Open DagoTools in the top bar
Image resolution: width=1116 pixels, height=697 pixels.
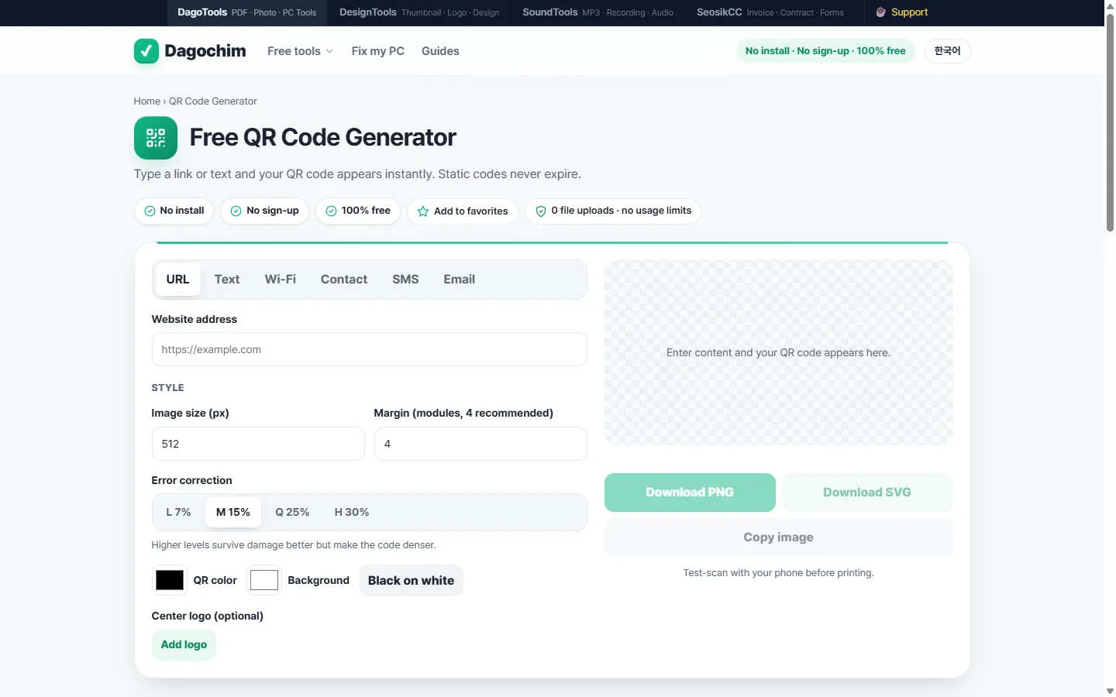[247, 12]
